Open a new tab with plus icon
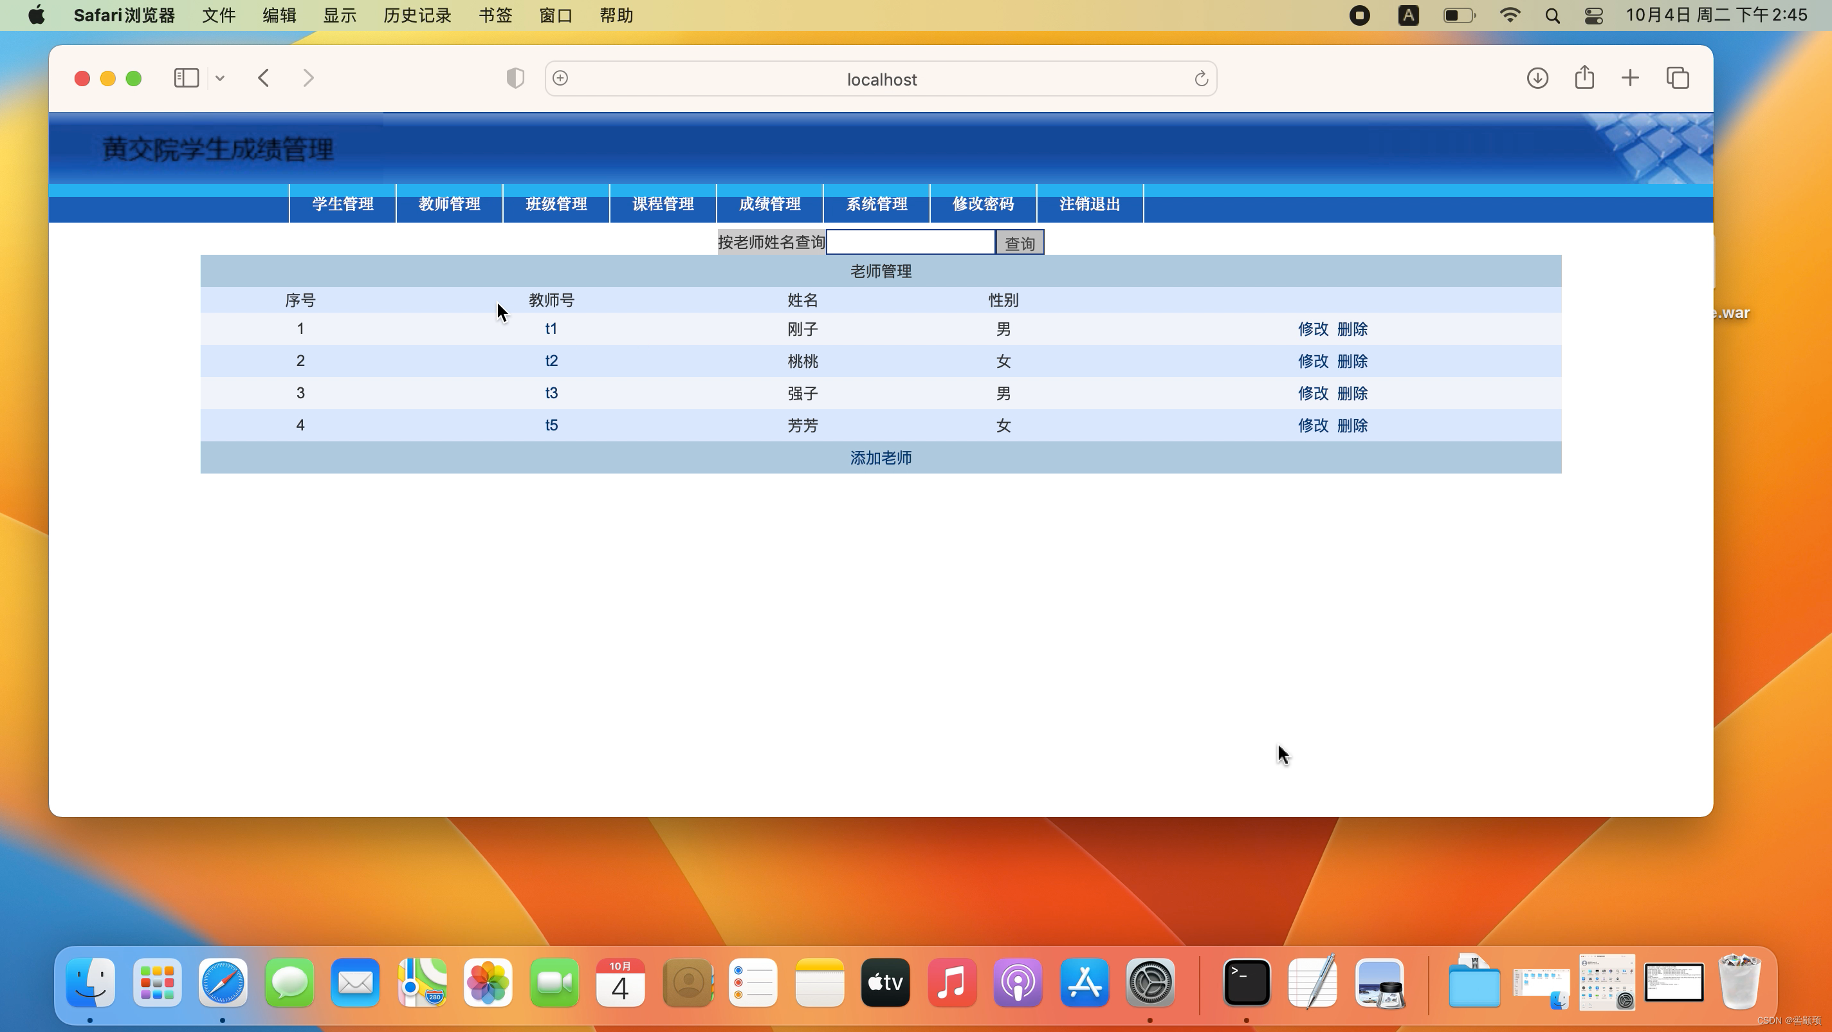The width and height of the screenshot is (1832, 1032). (1630, 78)
